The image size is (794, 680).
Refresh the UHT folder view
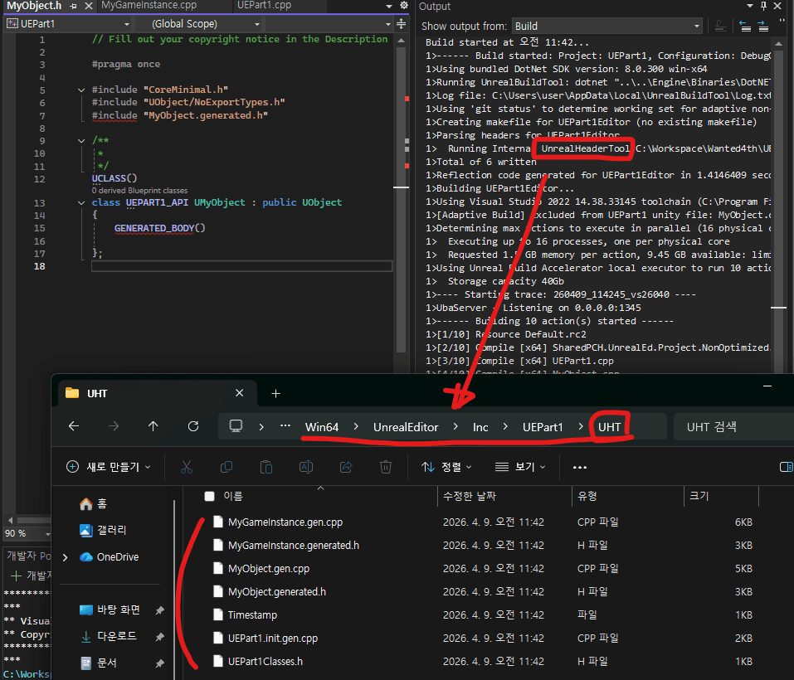(193, 426)
